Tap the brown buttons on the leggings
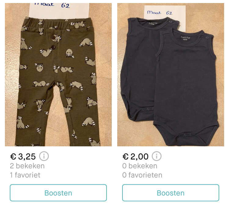 53,42
